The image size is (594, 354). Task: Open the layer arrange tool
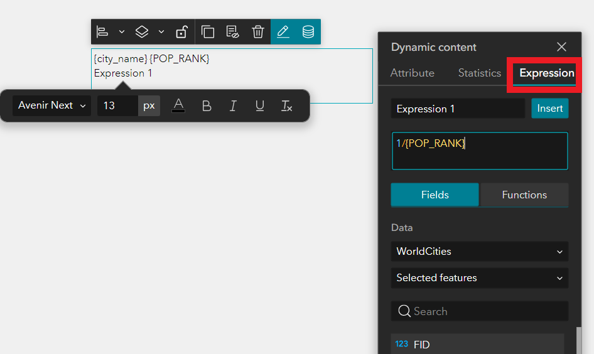coord(142,32)
